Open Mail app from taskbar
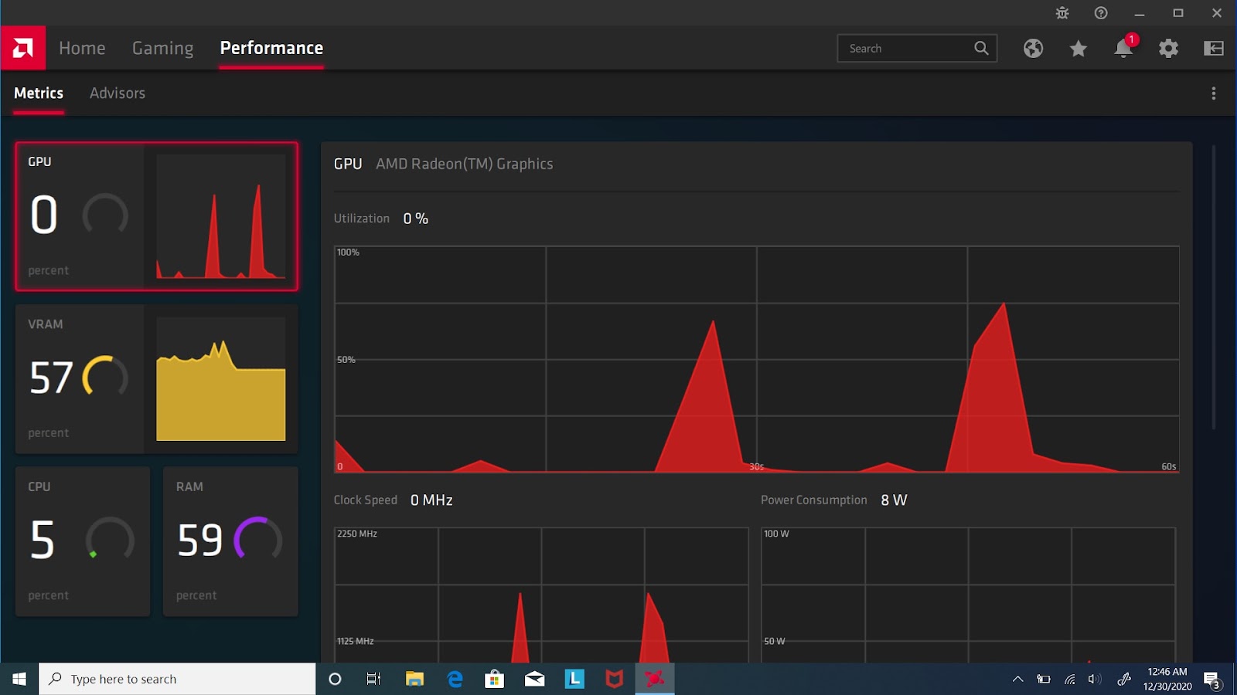This screenshot has height=695, width=1237. point(534,679)
